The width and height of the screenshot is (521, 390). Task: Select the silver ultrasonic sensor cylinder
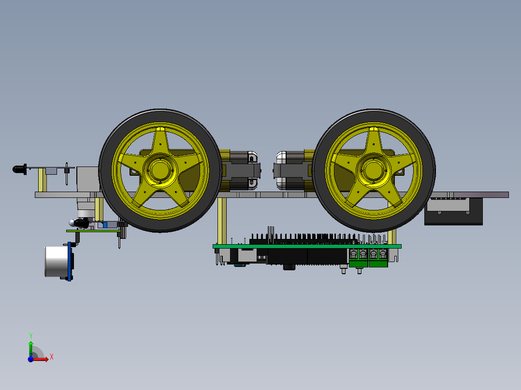click(56, 262)
